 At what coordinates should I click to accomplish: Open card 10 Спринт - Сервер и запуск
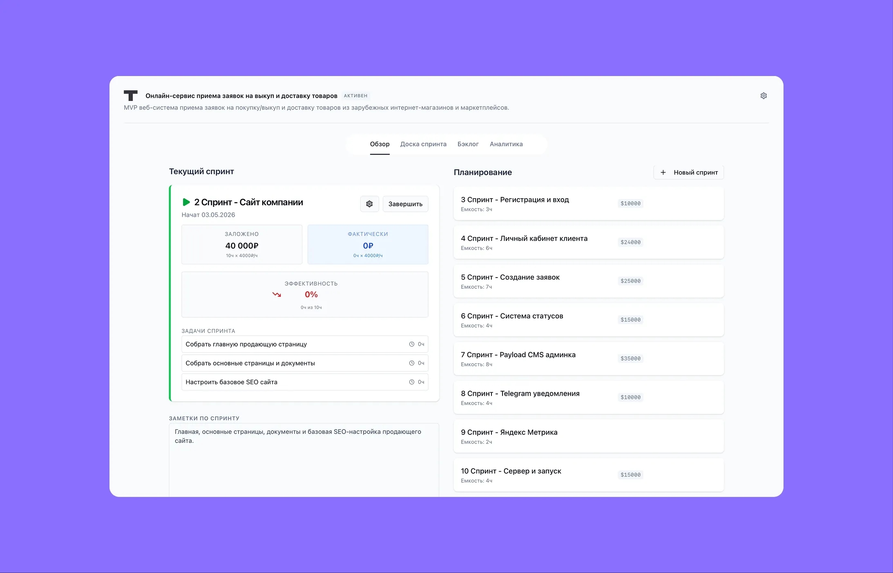click(x=588, y=475)
